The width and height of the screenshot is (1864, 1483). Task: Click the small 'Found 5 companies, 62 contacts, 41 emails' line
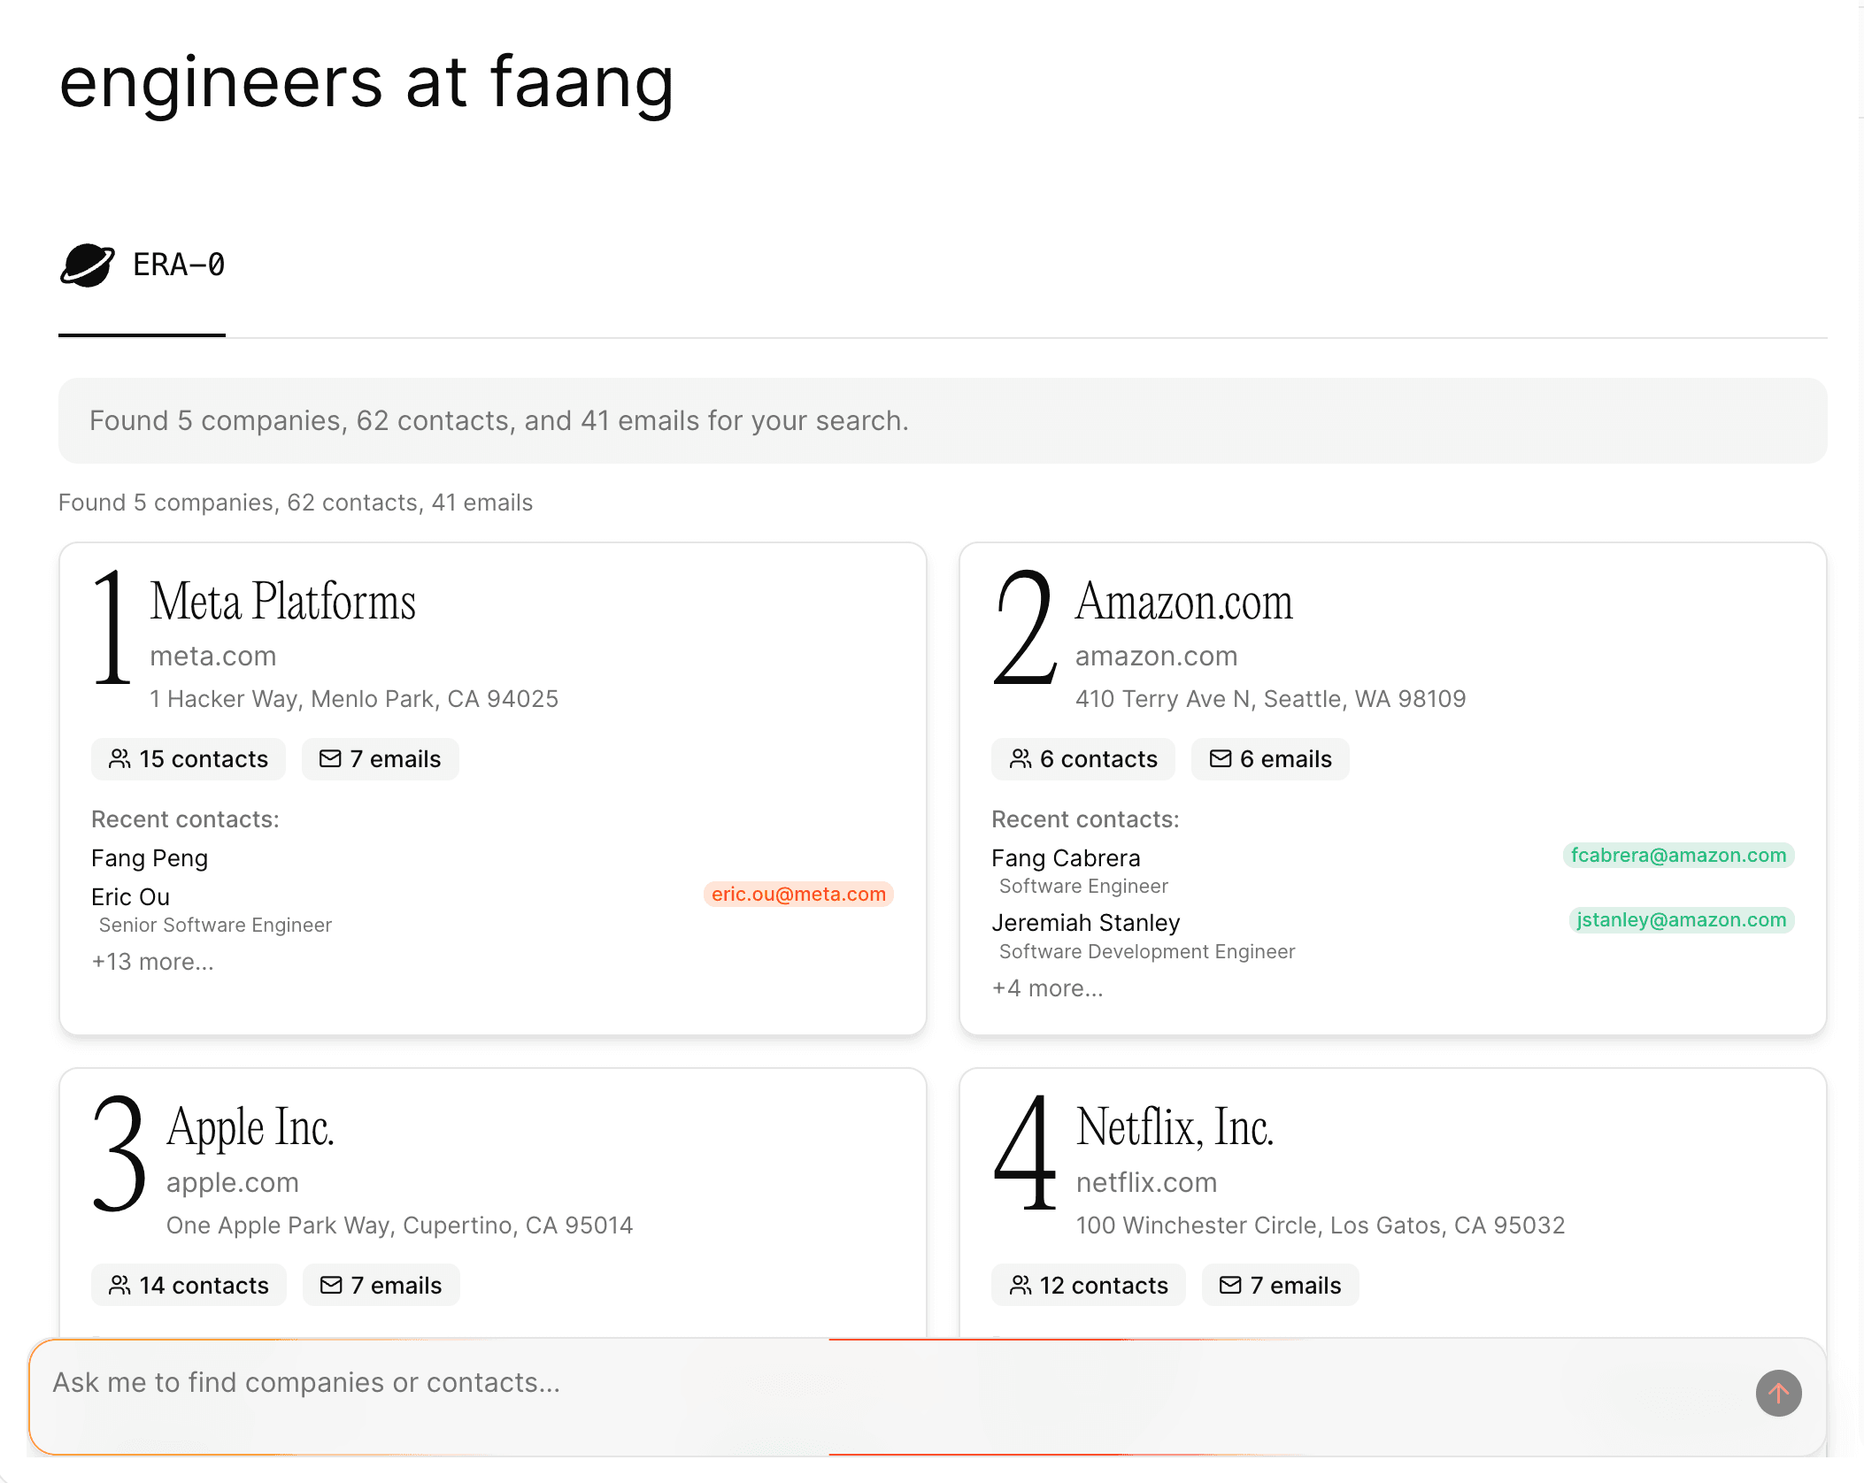[296, 503]
